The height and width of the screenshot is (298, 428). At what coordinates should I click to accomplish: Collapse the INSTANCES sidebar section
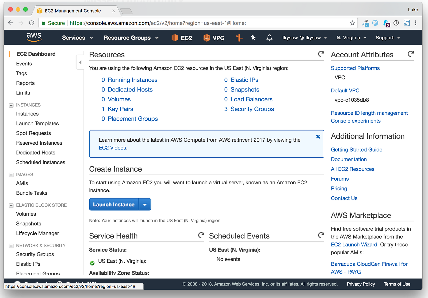[11, 105]
